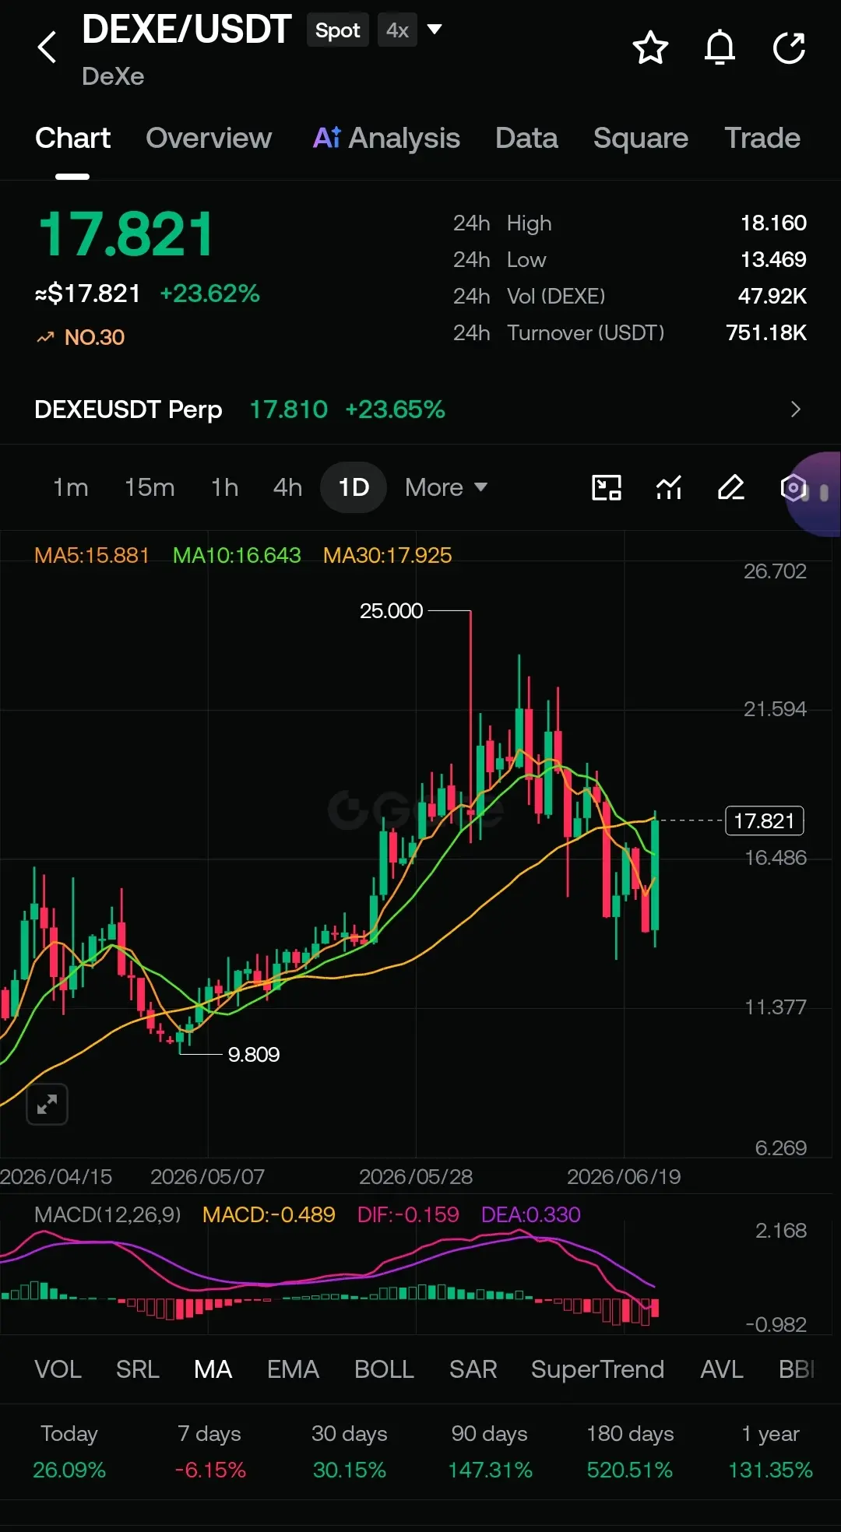Viewport: 841px width, 1532px height.
Task: Tap the 7 days -6.15% performance cell
Action: 209,1452
